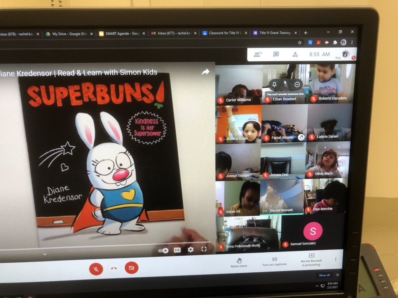Viewport: 398px width, 298px height.
Task: Open Chrome's three-dot menu
Action: pyautogui.click(x=352, y=42)
